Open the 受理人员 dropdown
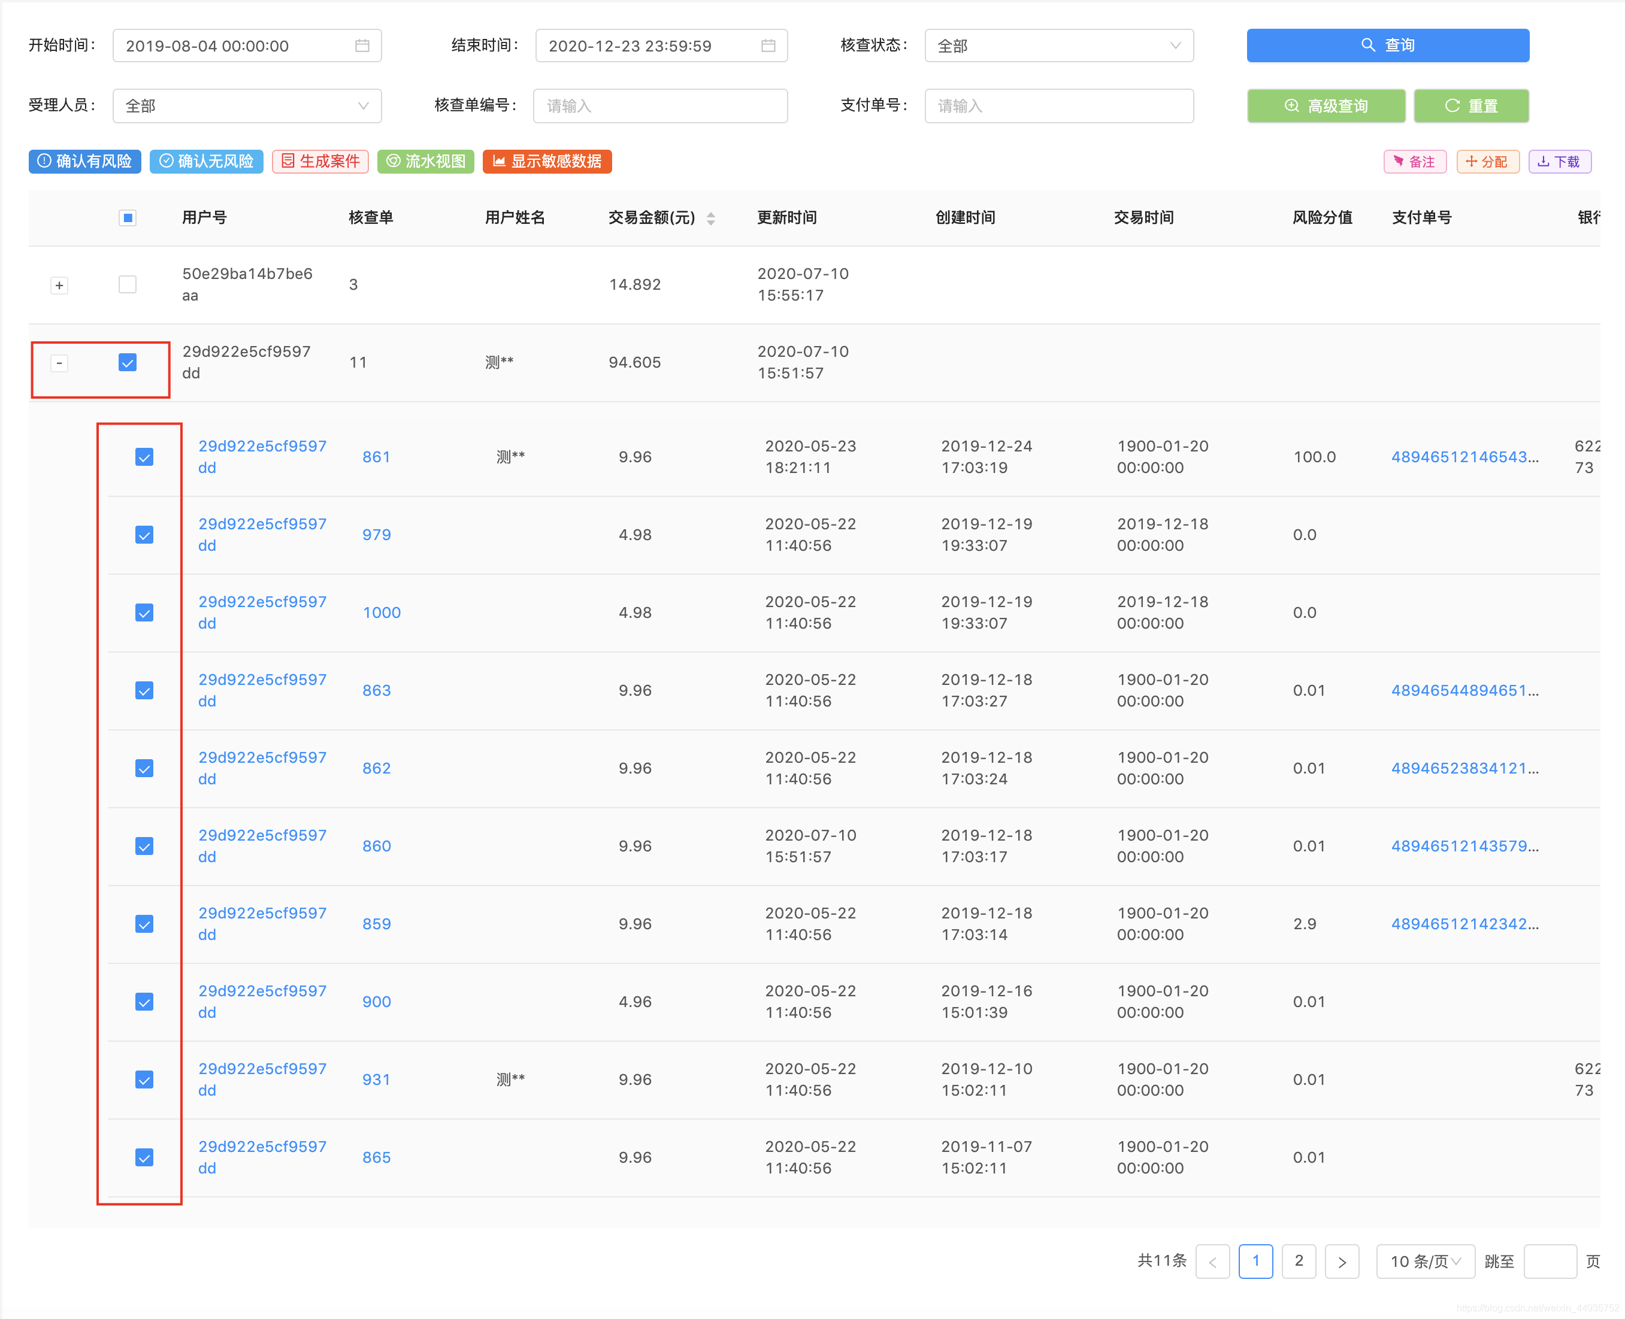Screen dimensions: 1625x1319 [x=247, y=105]
